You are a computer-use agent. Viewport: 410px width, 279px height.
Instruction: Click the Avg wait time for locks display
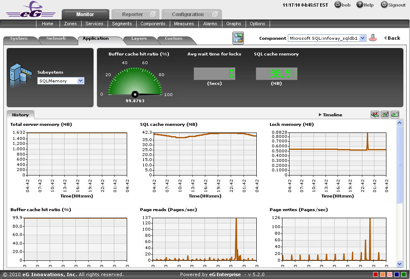point(215,73)
